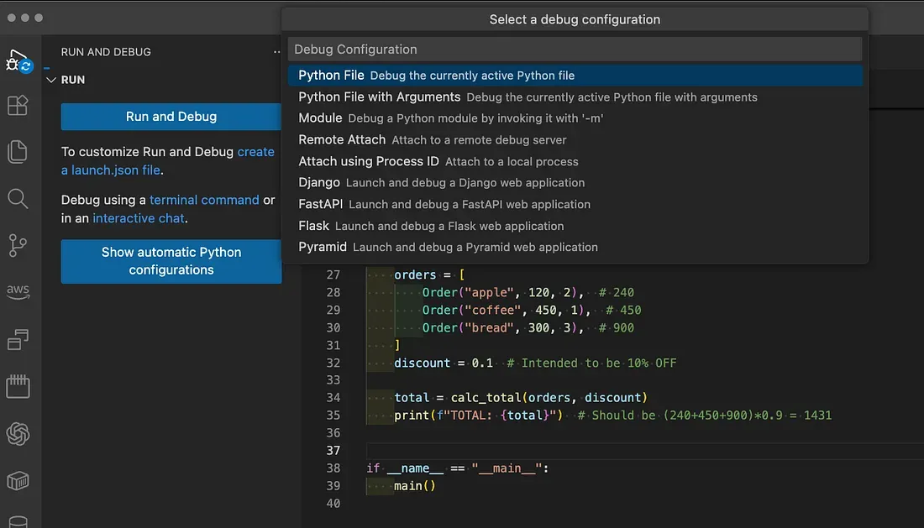Select Attach using Process ID configuration
This screenshot has height=528, width=924.
click(575, 161)
